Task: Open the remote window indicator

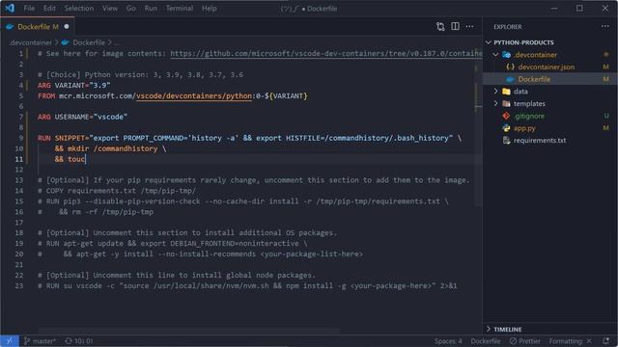Action: [x=10, y=341]
